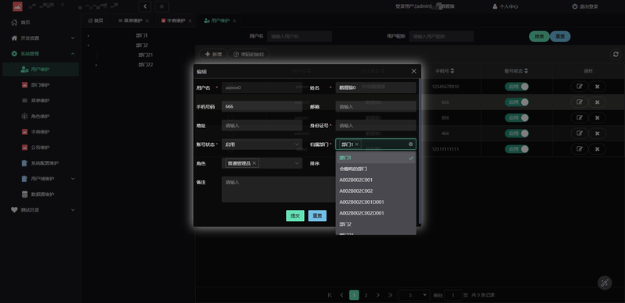Toggle the 启用 switch in the 12311111111 row
625x303 pixels.
(516, 149)
